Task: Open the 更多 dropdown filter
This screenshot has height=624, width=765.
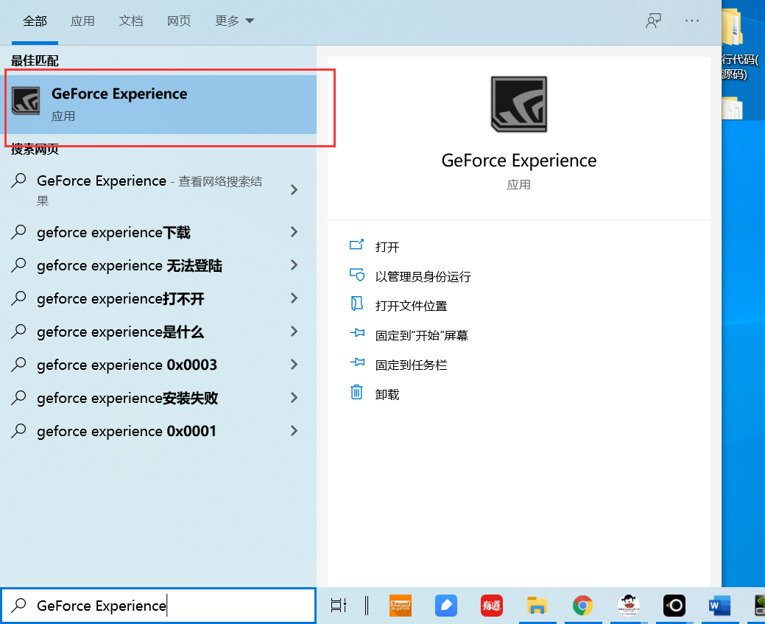Action: 235,21
